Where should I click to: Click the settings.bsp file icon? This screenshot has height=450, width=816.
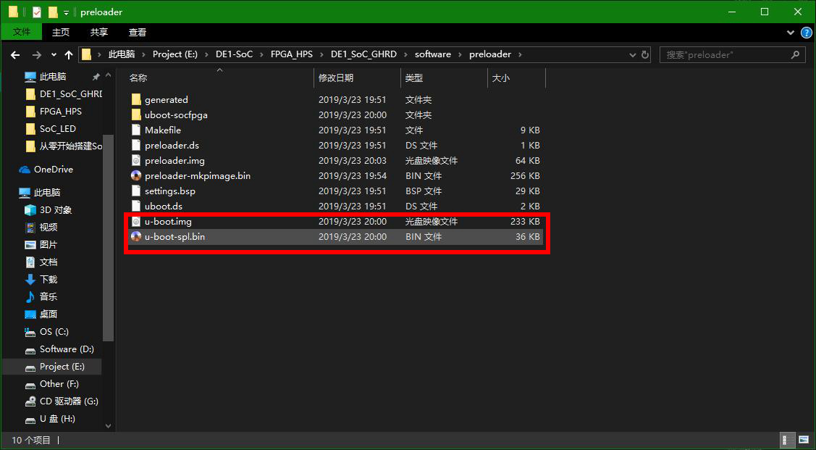(136, 191)
